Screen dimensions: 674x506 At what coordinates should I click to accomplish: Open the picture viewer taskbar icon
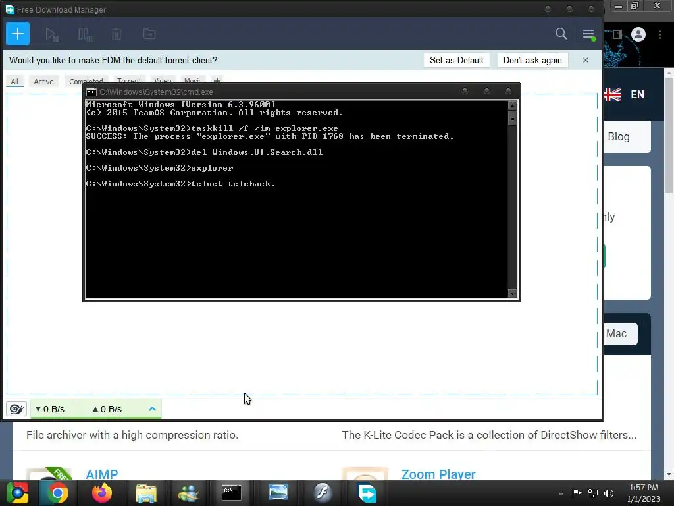(x=278, y=493)
